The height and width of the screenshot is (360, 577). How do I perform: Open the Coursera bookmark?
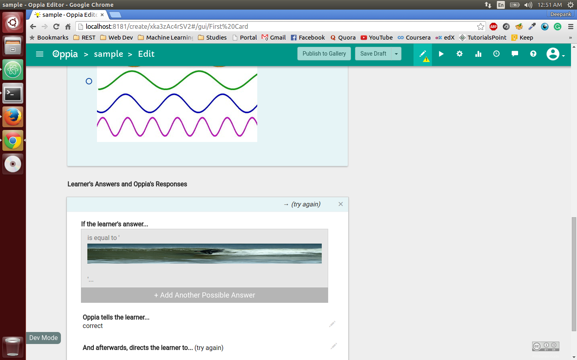[x=414, y=38]
